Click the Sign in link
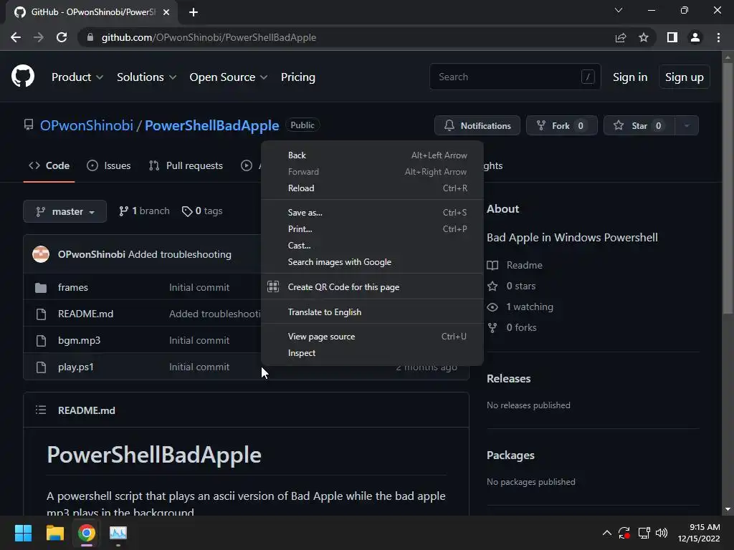 tap(630, 77)
